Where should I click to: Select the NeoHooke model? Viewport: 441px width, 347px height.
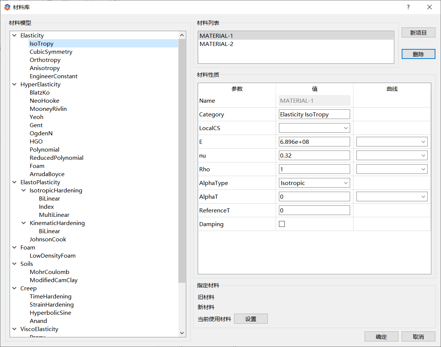tap(45, 101)
